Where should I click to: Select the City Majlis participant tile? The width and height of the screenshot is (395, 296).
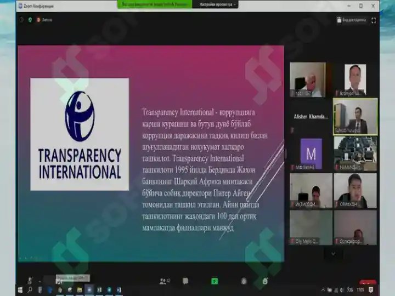click(x=311, y=227)
